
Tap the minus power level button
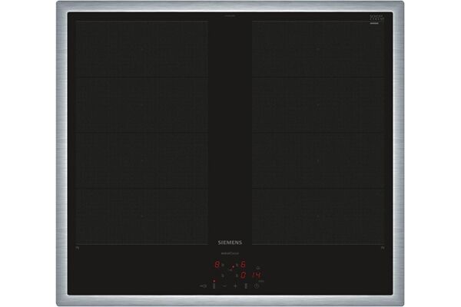coord(224,286)
